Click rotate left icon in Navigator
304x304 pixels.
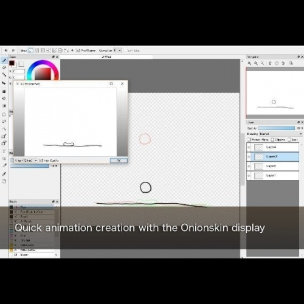[270, 63]
